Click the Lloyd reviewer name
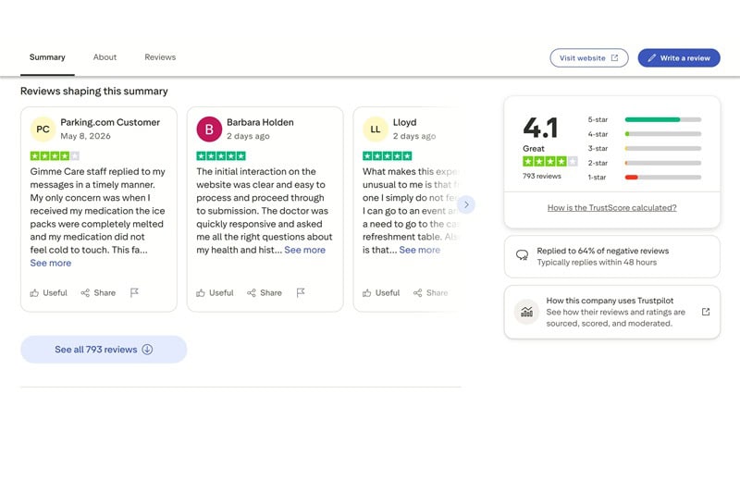The height and width of the screenshot is (493, 740). (404, 122)
